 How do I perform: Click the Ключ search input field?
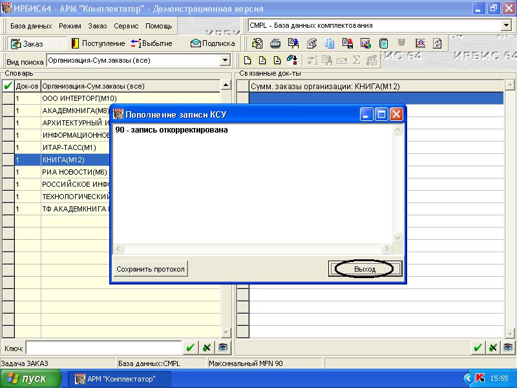point(103,348)
